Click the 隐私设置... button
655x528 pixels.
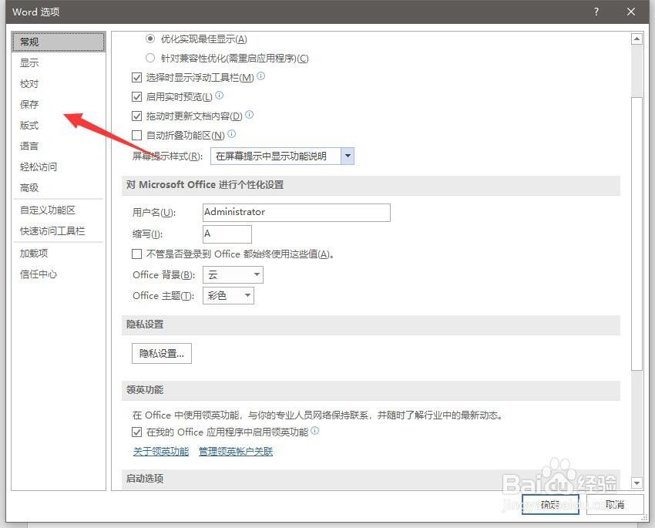pos(162,353)
